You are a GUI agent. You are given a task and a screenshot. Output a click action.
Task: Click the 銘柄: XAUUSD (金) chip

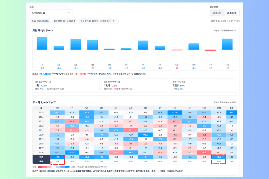40,21
